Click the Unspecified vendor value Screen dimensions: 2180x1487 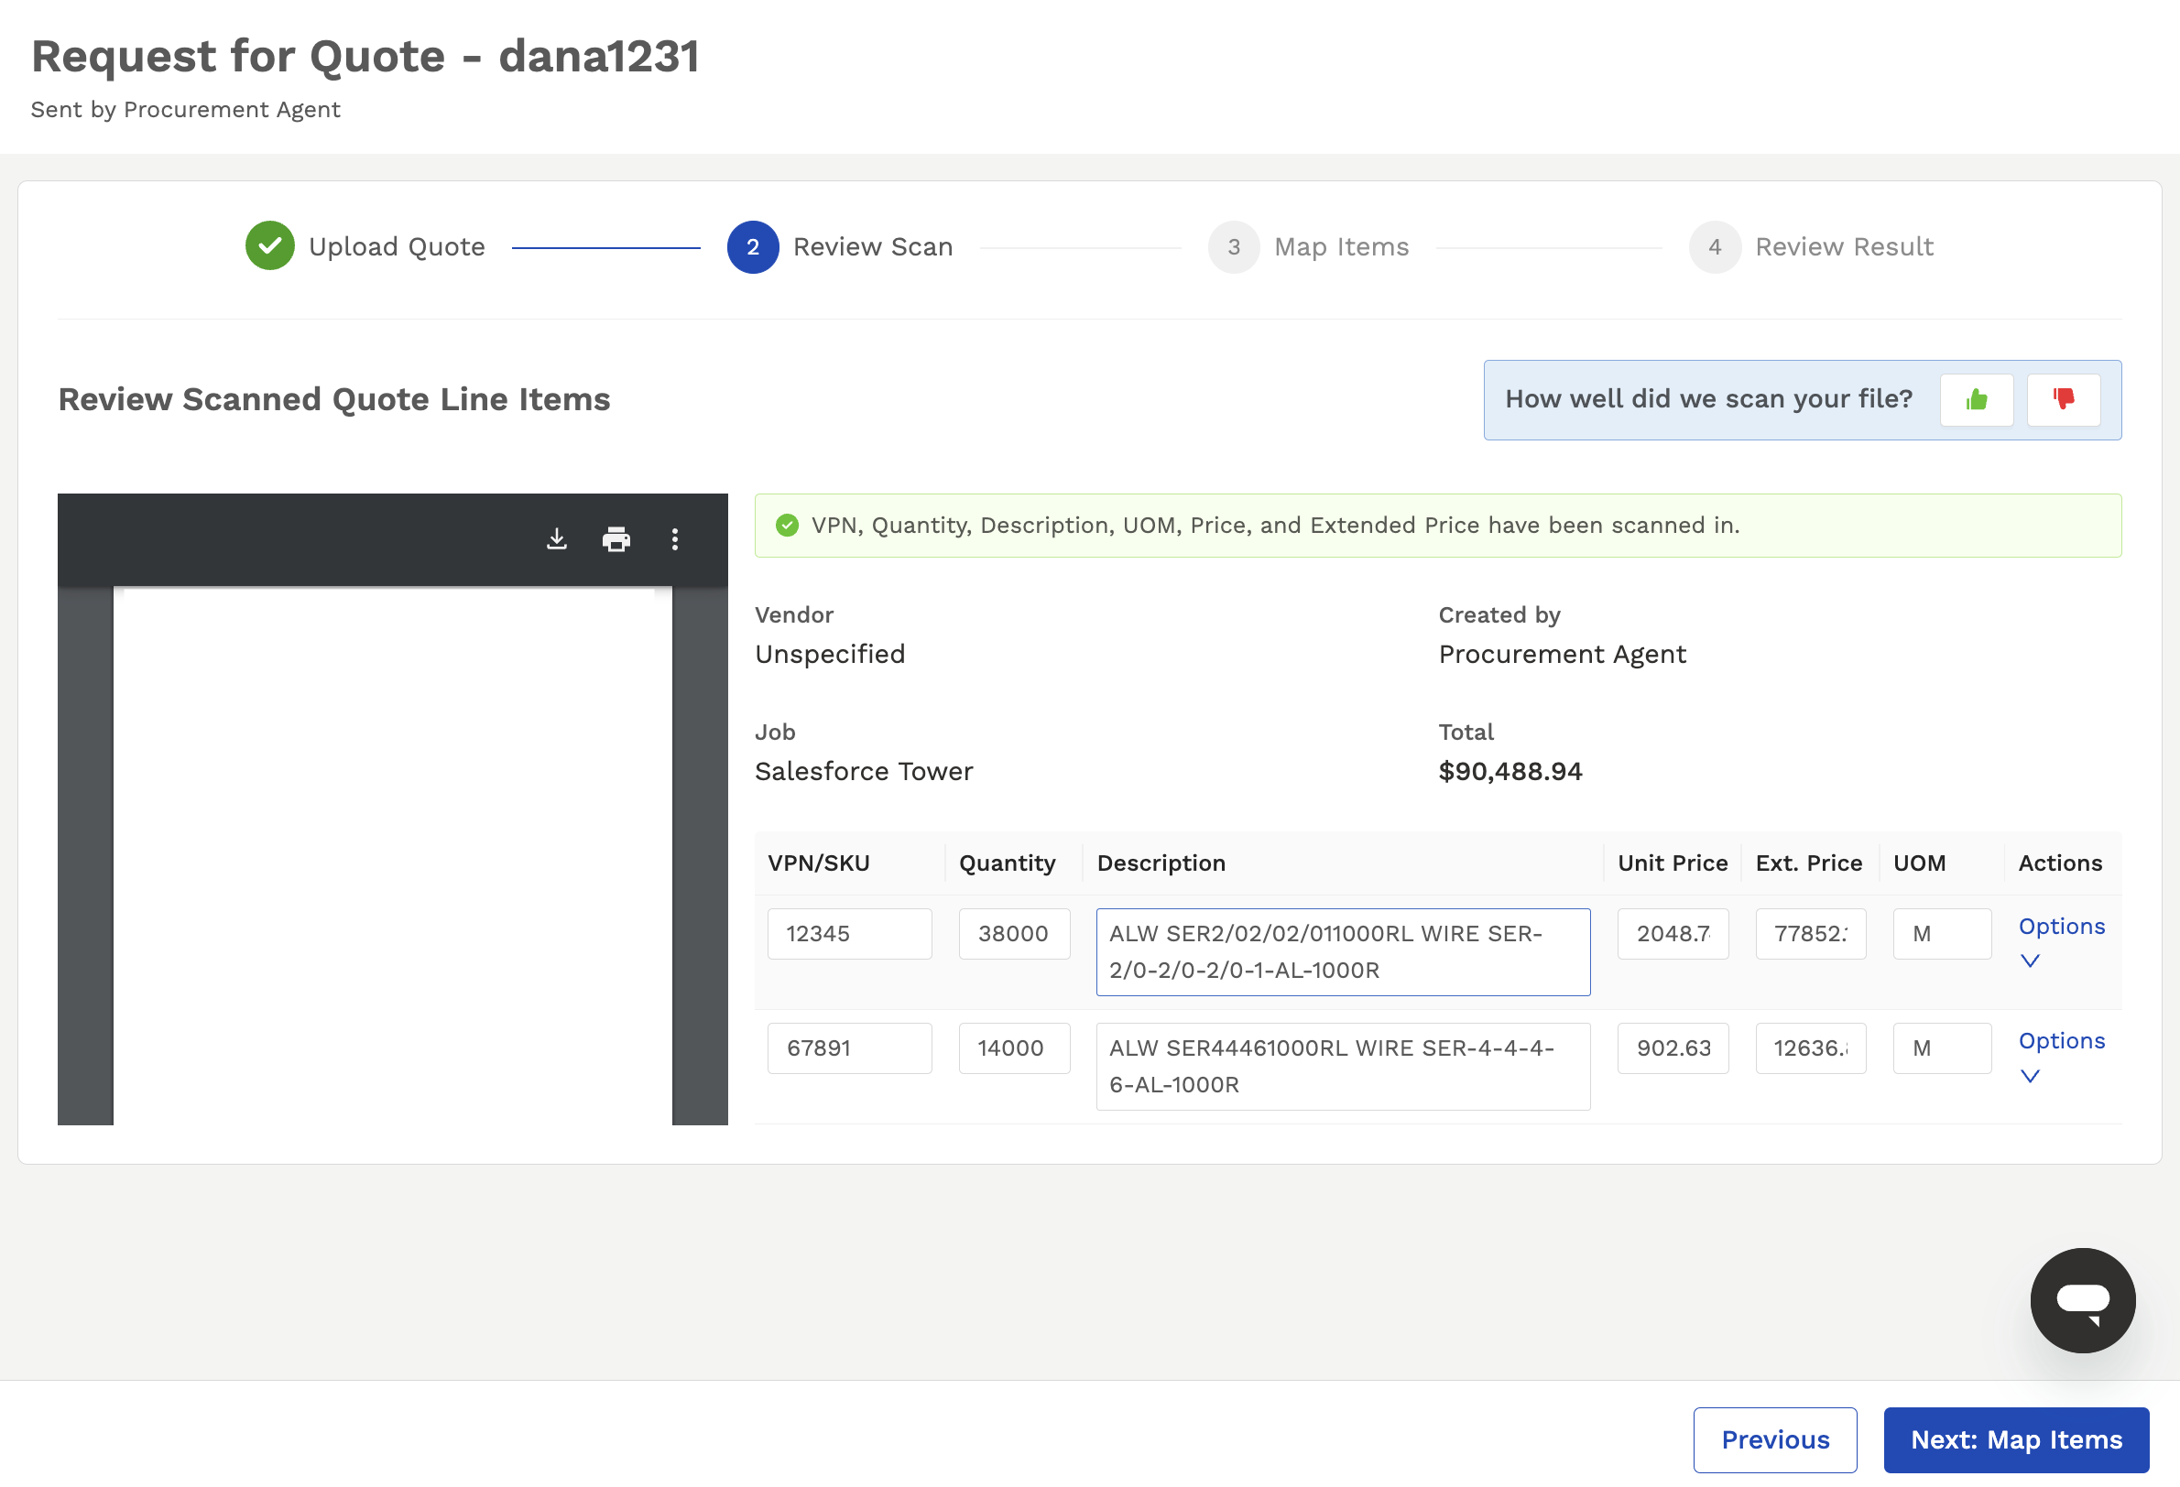pyautogui.click(x=829, y=655)
